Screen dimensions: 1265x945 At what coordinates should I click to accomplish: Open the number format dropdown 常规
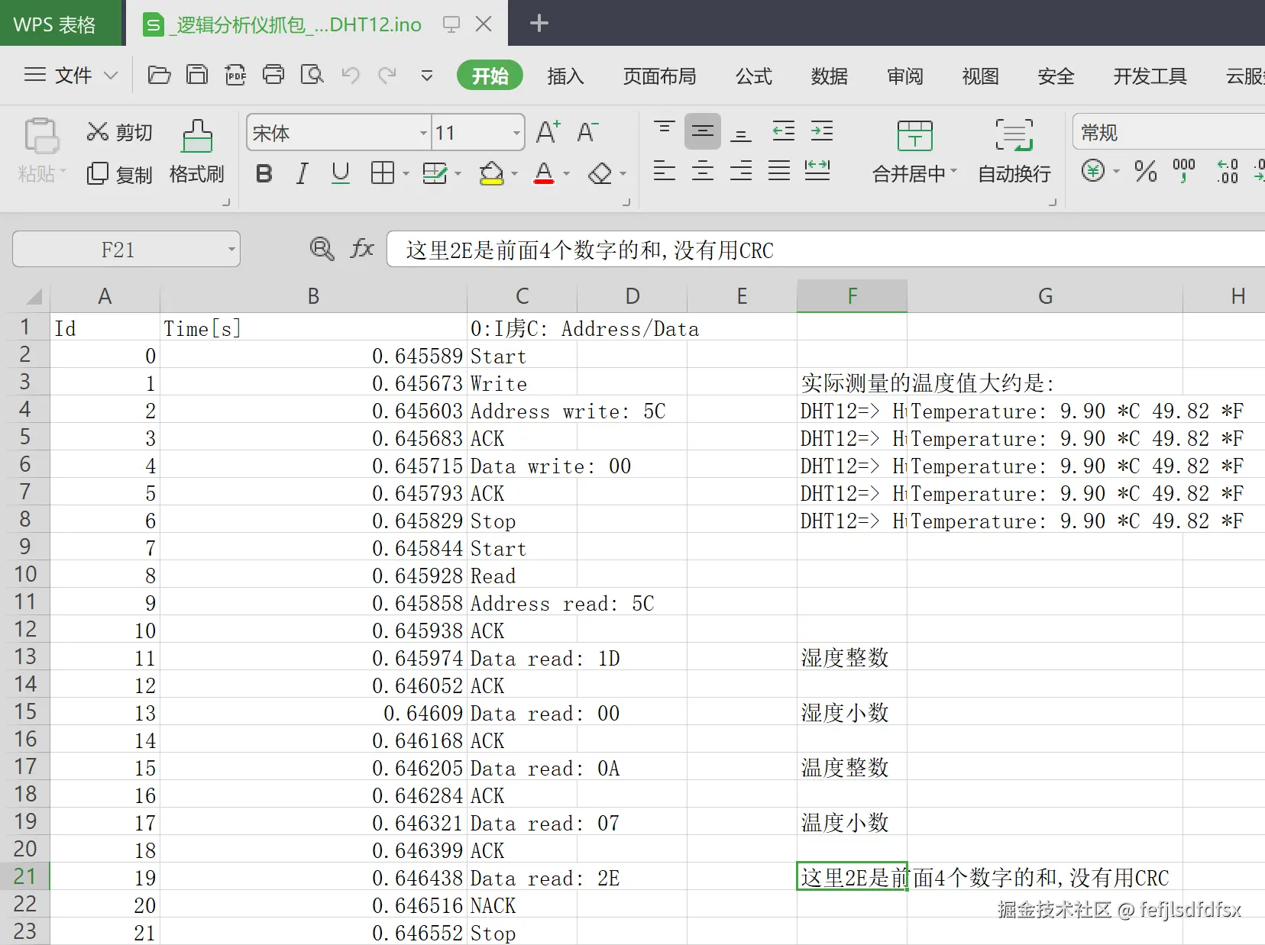pos(1169,132)
